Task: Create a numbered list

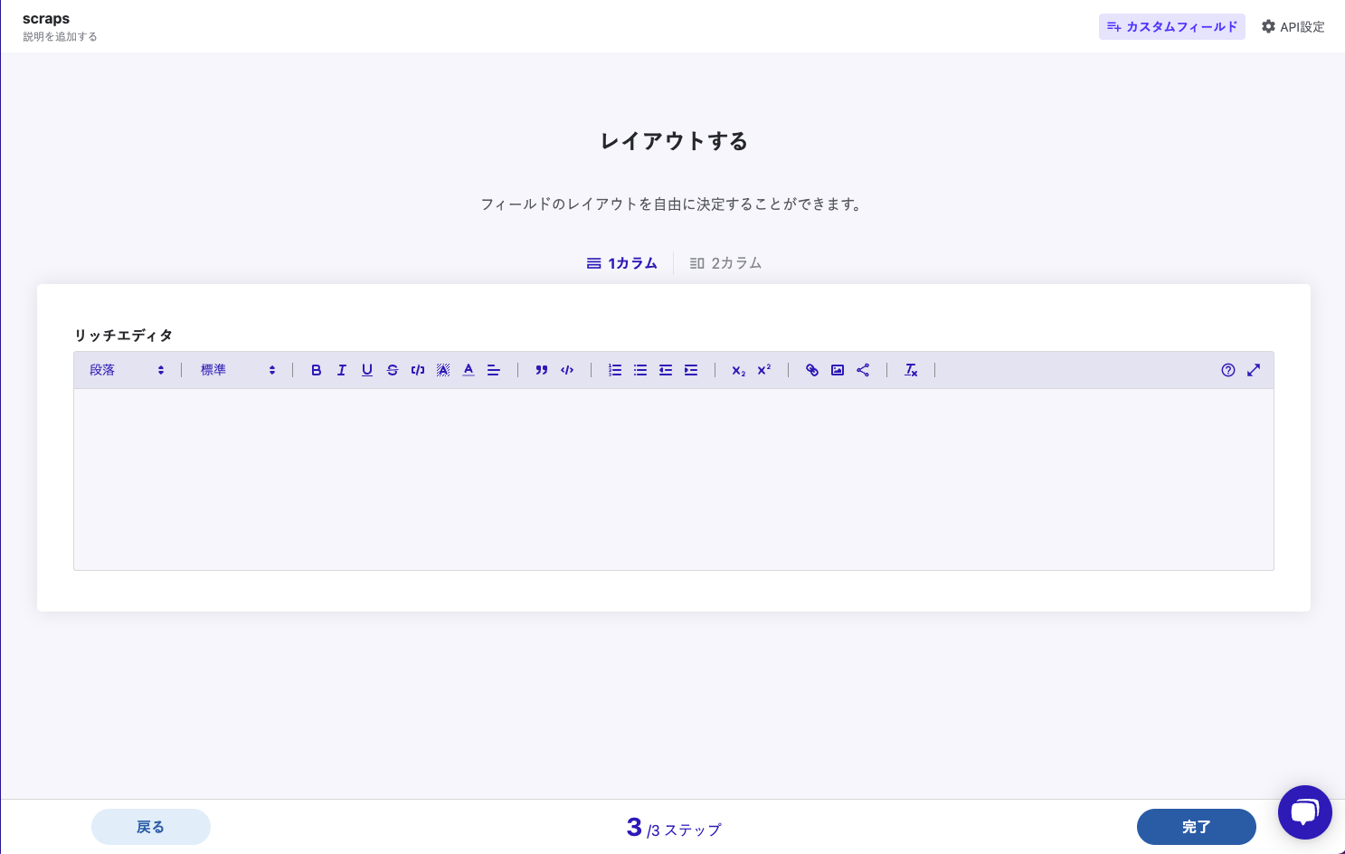Action: tap(615, 370)
